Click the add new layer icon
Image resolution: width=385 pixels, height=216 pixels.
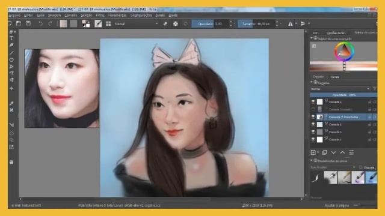pyautogui.click(x=313, y=152)
